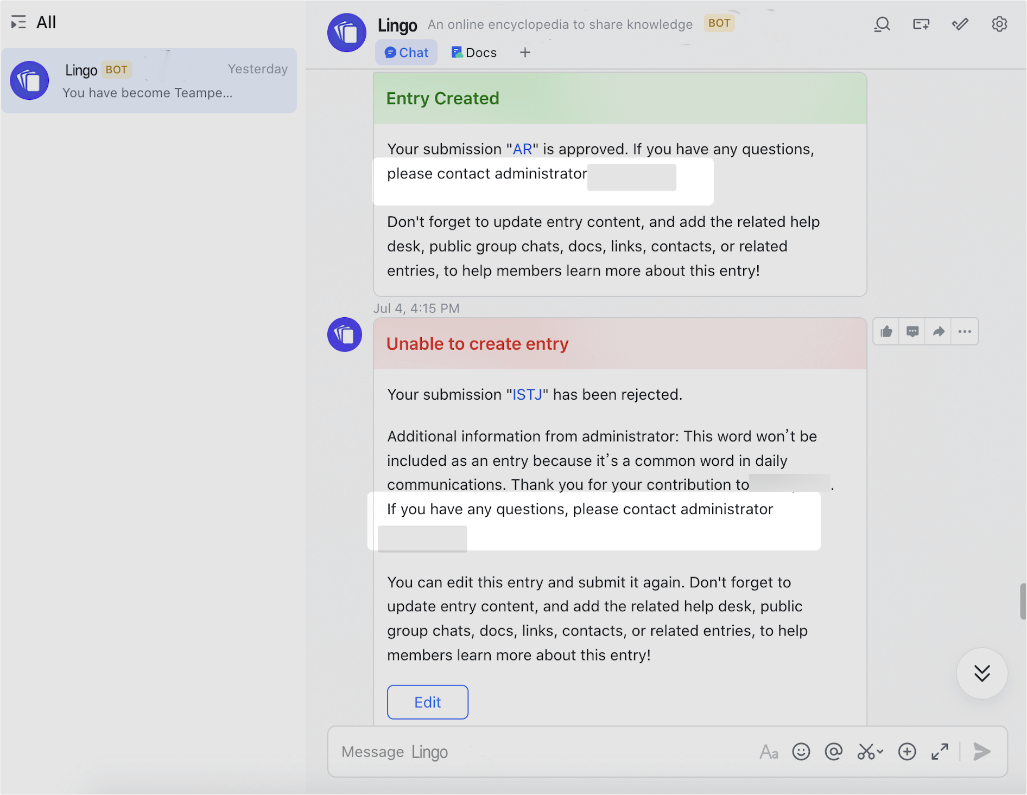Click the "Unable to create entry" heading
The height and width of the screenshot is (795, 1027).
[x=477, y=344]
